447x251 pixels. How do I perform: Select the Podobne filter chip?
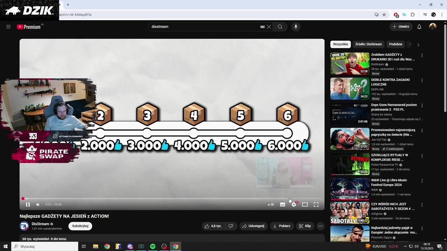(x=396, y=44)
